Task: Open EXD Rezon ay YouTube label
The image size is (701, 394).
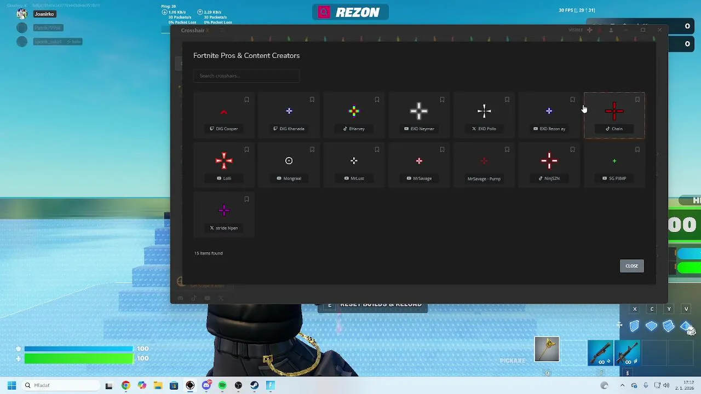Action: (x=549, y=129)
